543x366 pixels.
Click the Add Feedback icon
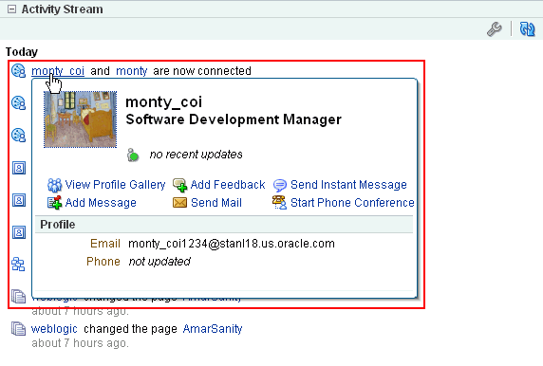pyautogui.click(x=179, y=185)
